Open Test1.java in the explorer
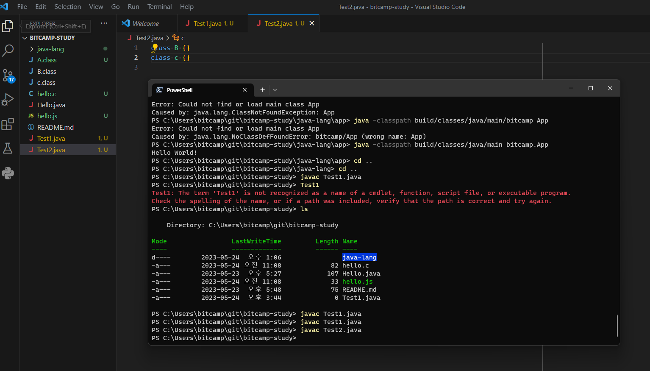This screenshot has height=371, width=650. pyautogui.click(x=68, y=138)
